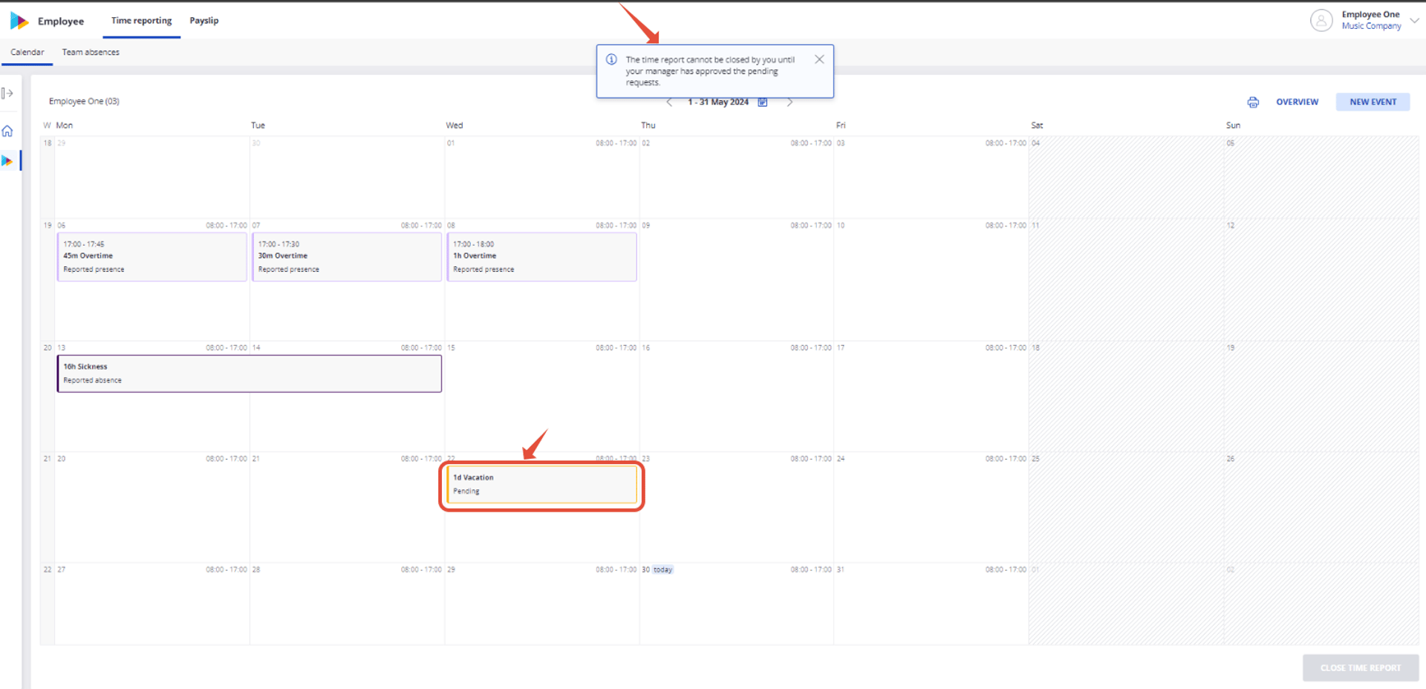Switch to the Team absences tab

(x=91, y=52)
